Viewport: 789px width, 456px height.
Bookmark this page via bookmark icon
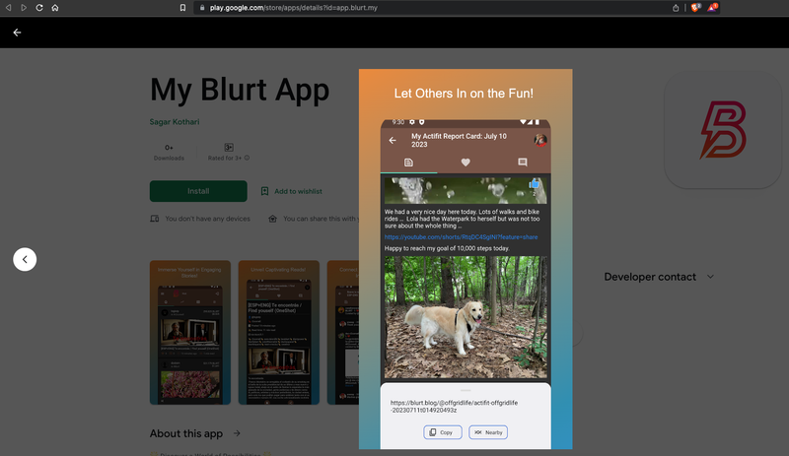point(182,7)
